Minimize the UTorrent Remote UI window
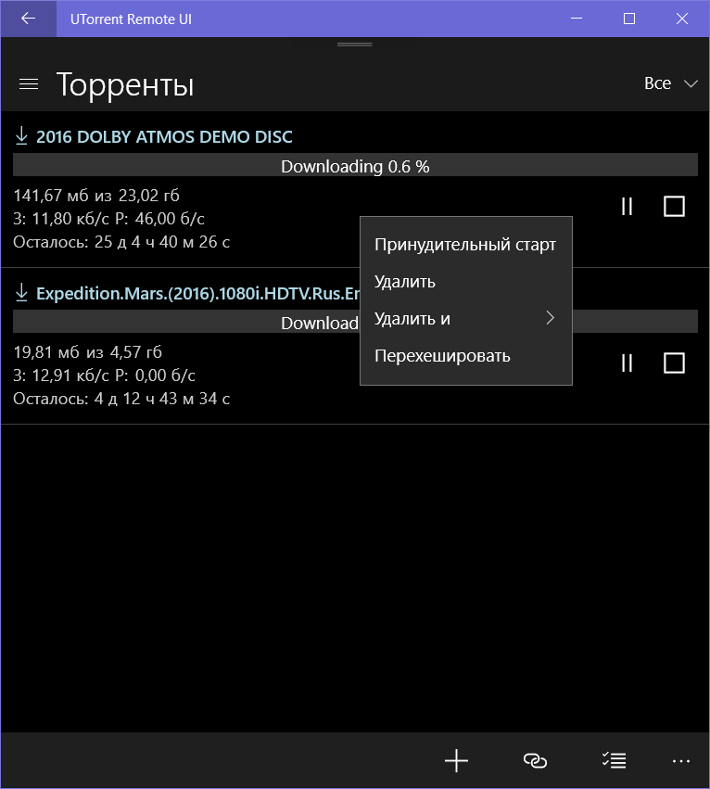This screenshot has height=789, width=710. (x=577, y=19)
